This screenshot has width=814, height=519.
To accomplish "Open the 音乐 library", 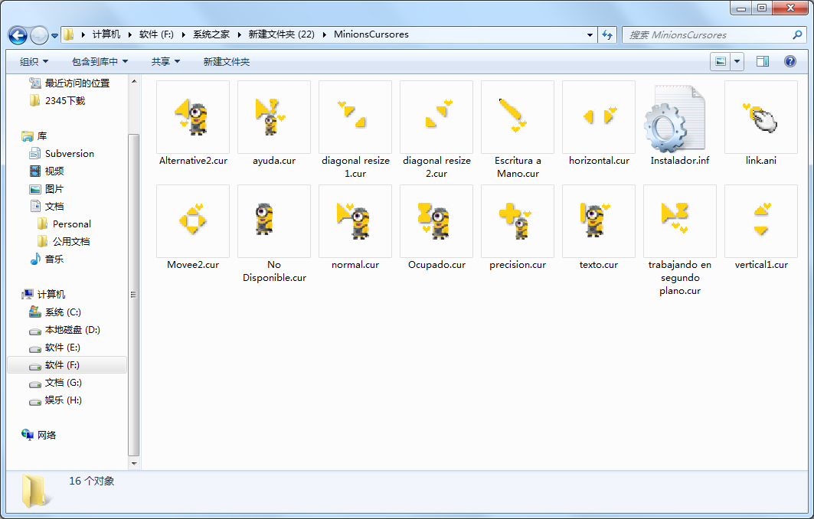I will (x=47, y=259).
